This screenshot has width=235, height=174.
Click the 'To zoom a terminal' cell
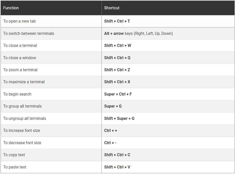click(20, 70)
